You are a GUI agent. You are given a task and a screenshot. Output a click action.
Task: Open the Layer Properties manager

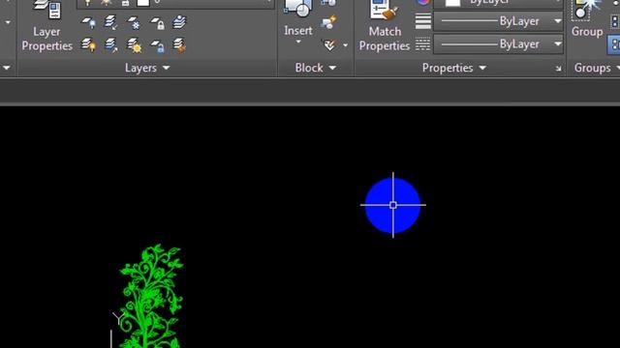click(x=47, y=26)
